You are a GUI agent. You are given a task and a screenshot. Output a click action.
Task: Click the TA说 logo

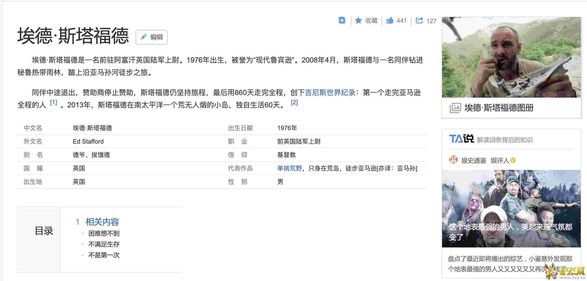coord(461,139)
